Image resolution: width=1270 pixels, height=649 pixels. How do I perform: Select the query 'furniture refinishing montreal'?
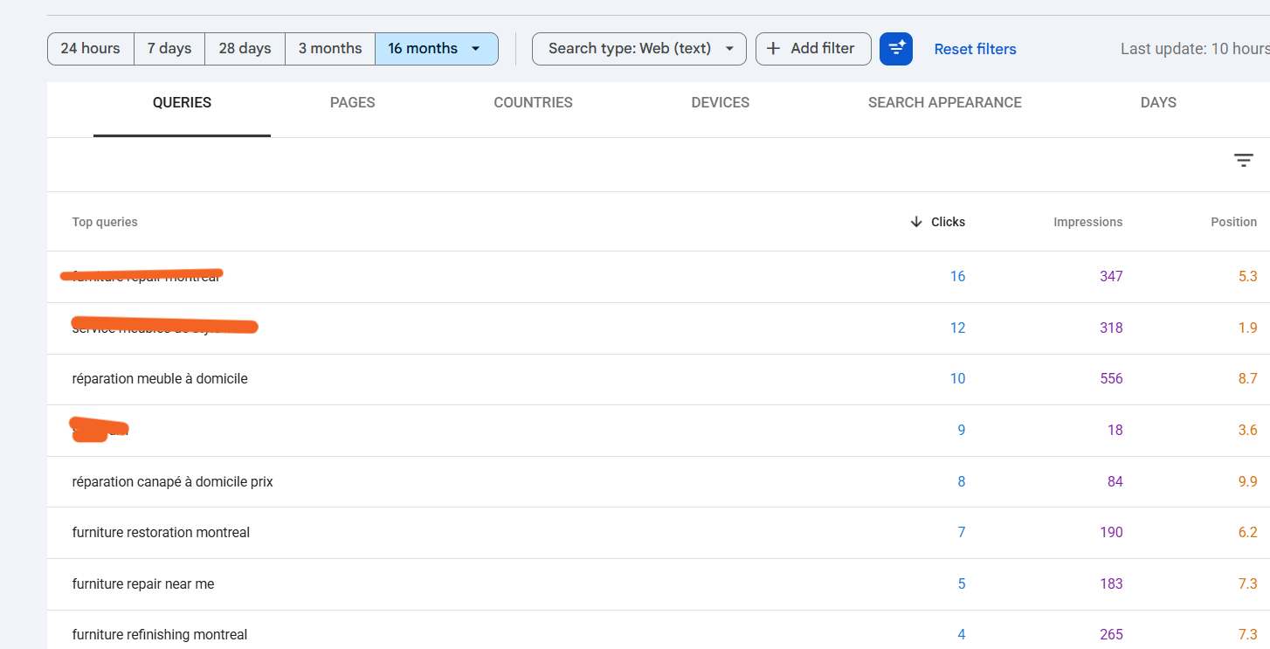tap(160, 635)
